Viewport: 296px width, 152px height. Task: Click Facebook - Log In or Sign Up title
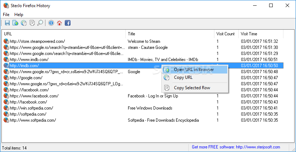(153, 96)
